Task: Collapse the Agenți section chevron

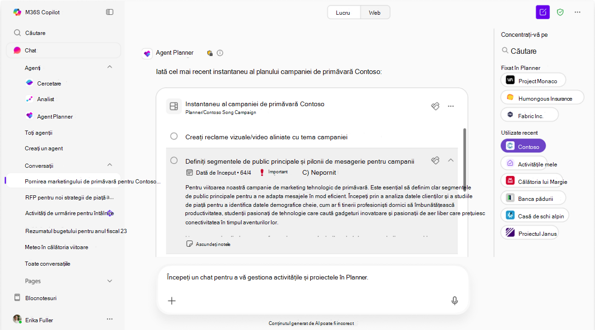Action: tap(110, 67)
